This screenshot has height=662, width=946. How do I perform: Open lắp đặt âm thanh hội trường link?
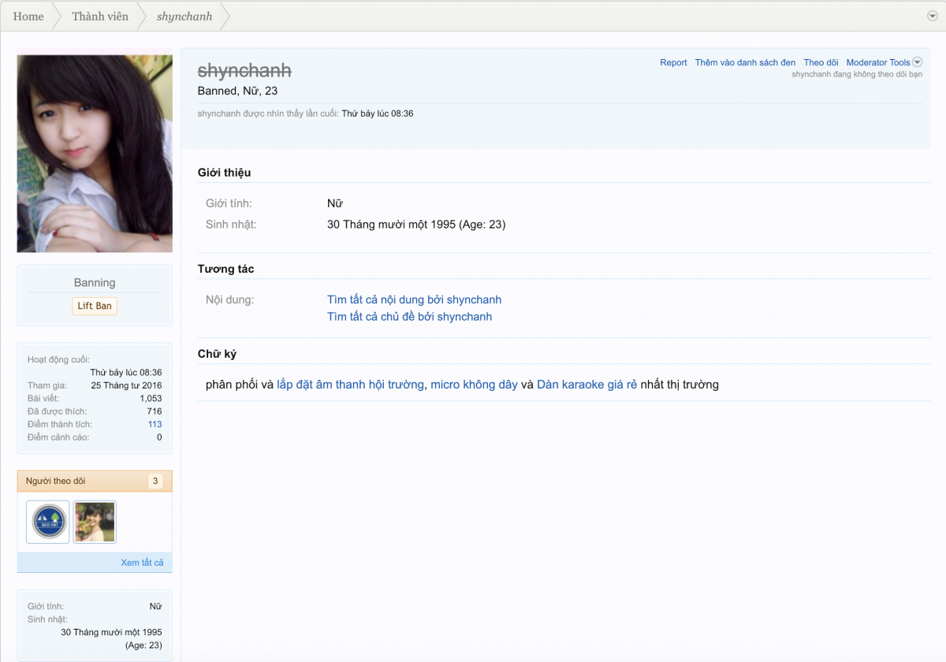pyautogui.click(x=351, y=385)
